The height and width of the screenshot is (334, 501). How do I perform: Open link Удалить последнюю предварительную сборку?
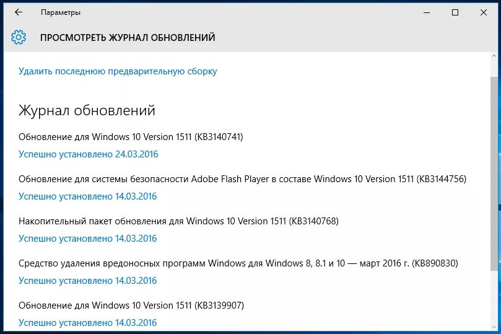tap(118, 71)
